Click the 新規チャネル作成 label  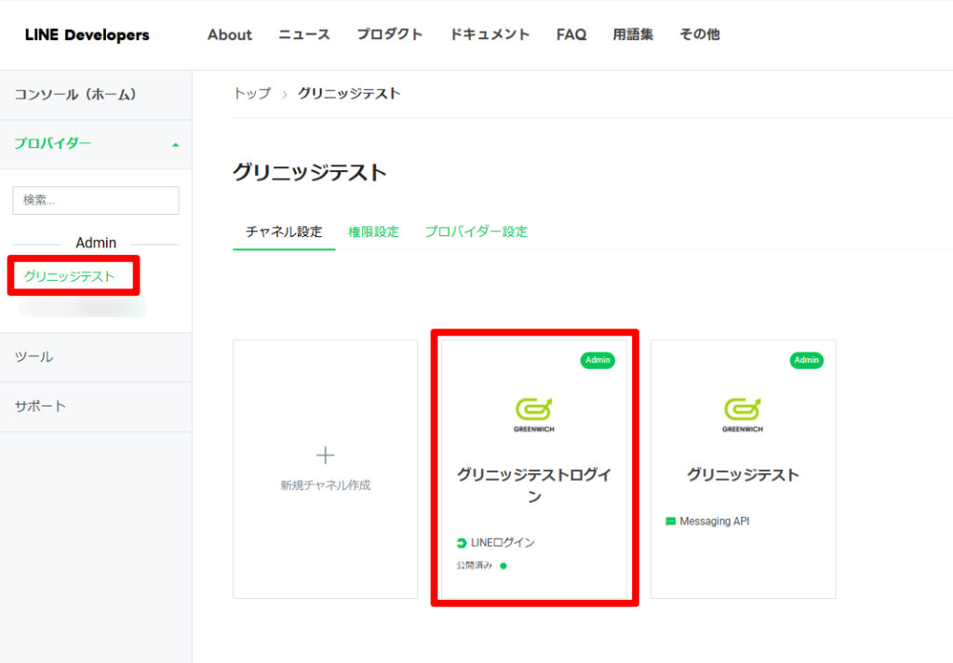point(325,485)
